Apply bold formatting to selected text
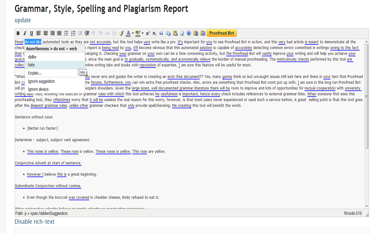Screen dimensions: 374x234 coord(18,33)
